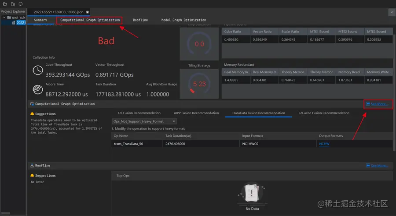Select the 0.390976 MTE2 Bound cell

(x=350, y=39)
